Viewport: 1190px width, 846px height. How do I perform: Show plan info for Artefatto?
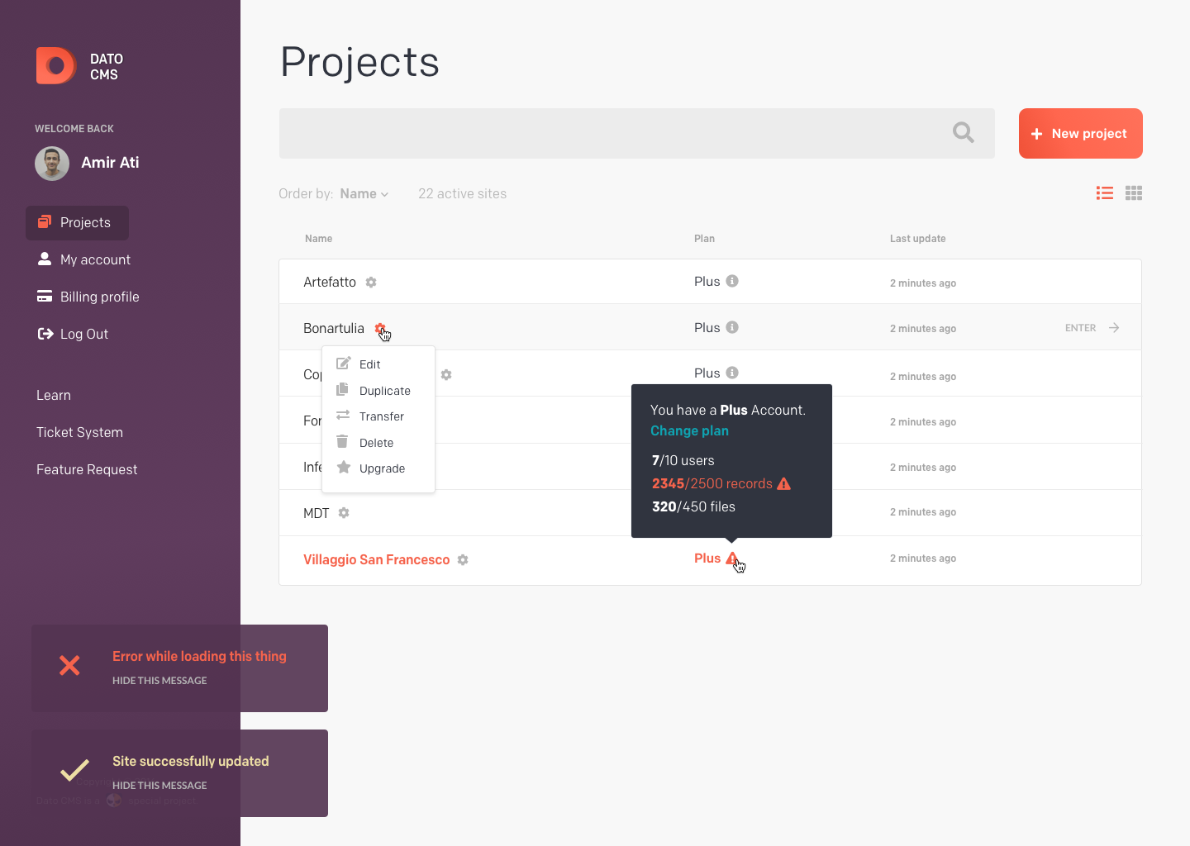(732, 281)
